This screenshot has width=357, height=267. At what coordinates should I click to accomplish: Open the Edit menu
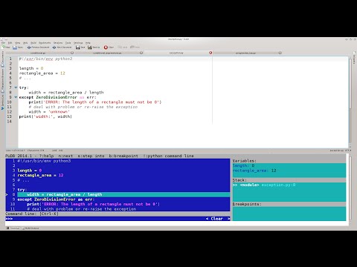pyautogui.click(x=10, y=43)
